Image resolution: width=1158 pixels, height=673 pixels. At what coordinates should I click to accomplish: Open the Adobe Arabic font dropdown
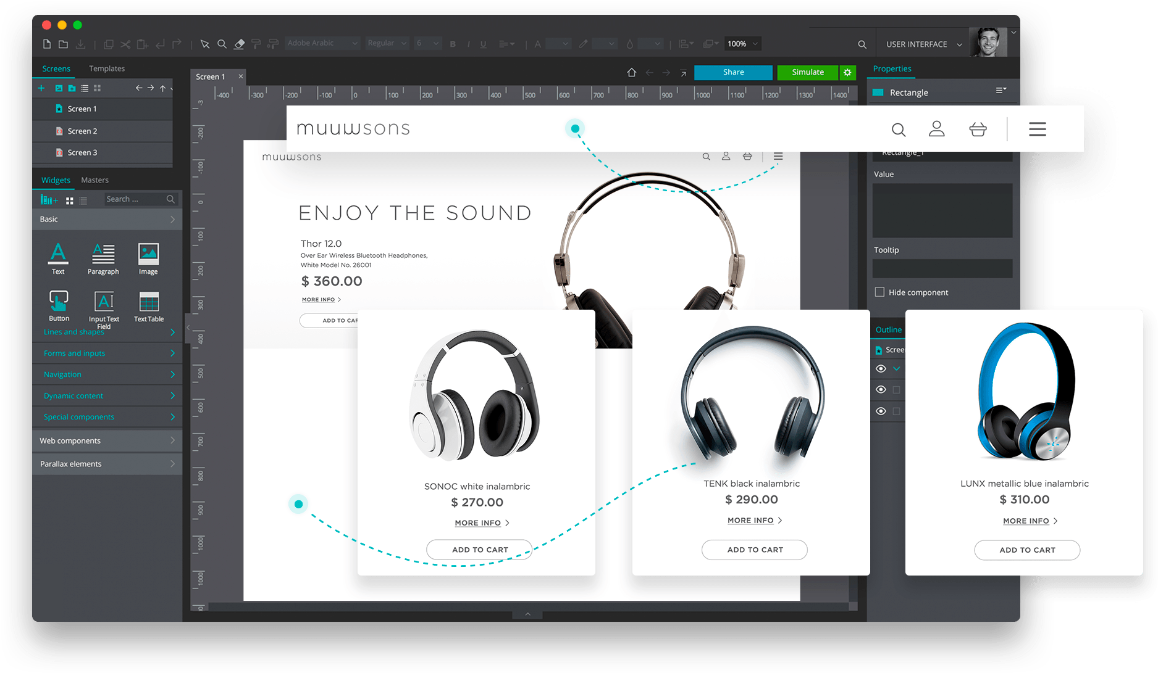322,43
